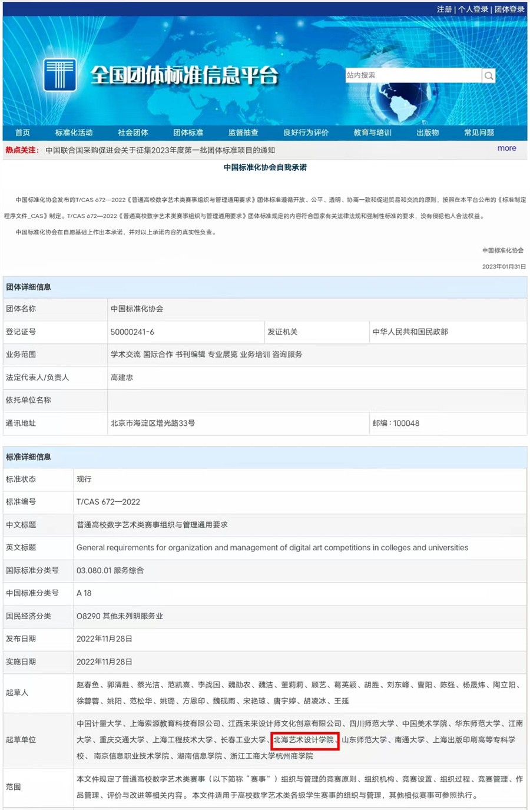The image size is (530, 810).
Task: Select the 团体标准 navigation tab
Action: 188,133
